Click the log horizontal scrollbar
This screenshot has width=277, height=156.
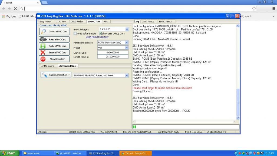coord(184,121)
